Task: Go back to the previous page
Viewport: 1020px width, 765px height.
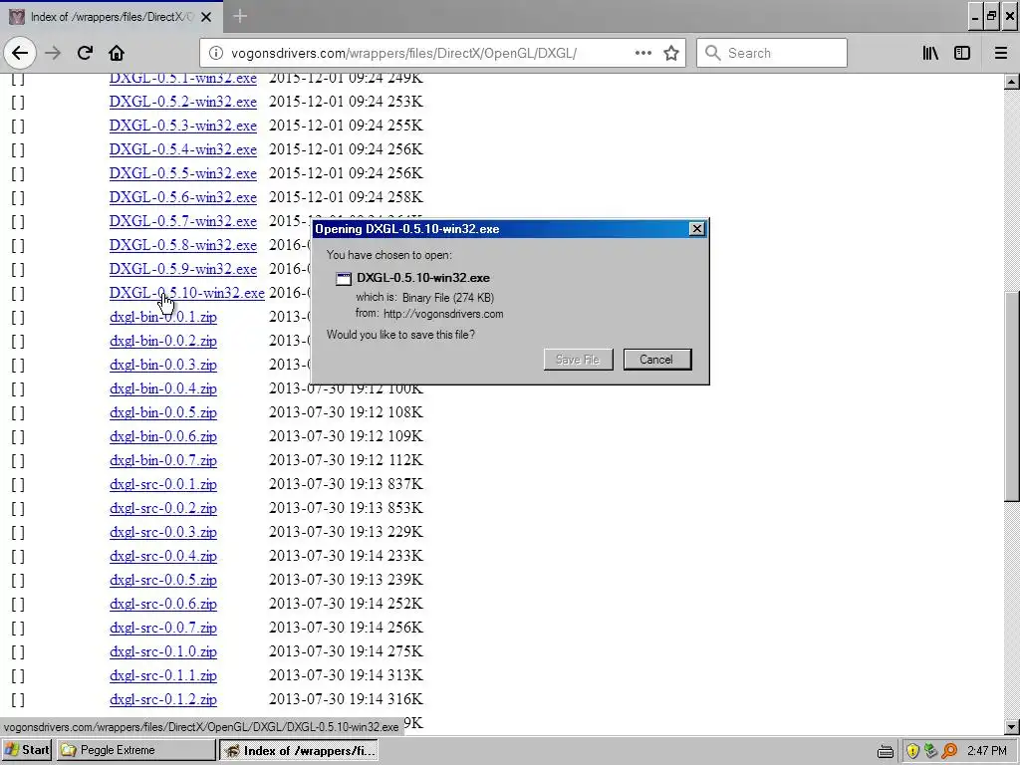Action: (x=20, y=53)
